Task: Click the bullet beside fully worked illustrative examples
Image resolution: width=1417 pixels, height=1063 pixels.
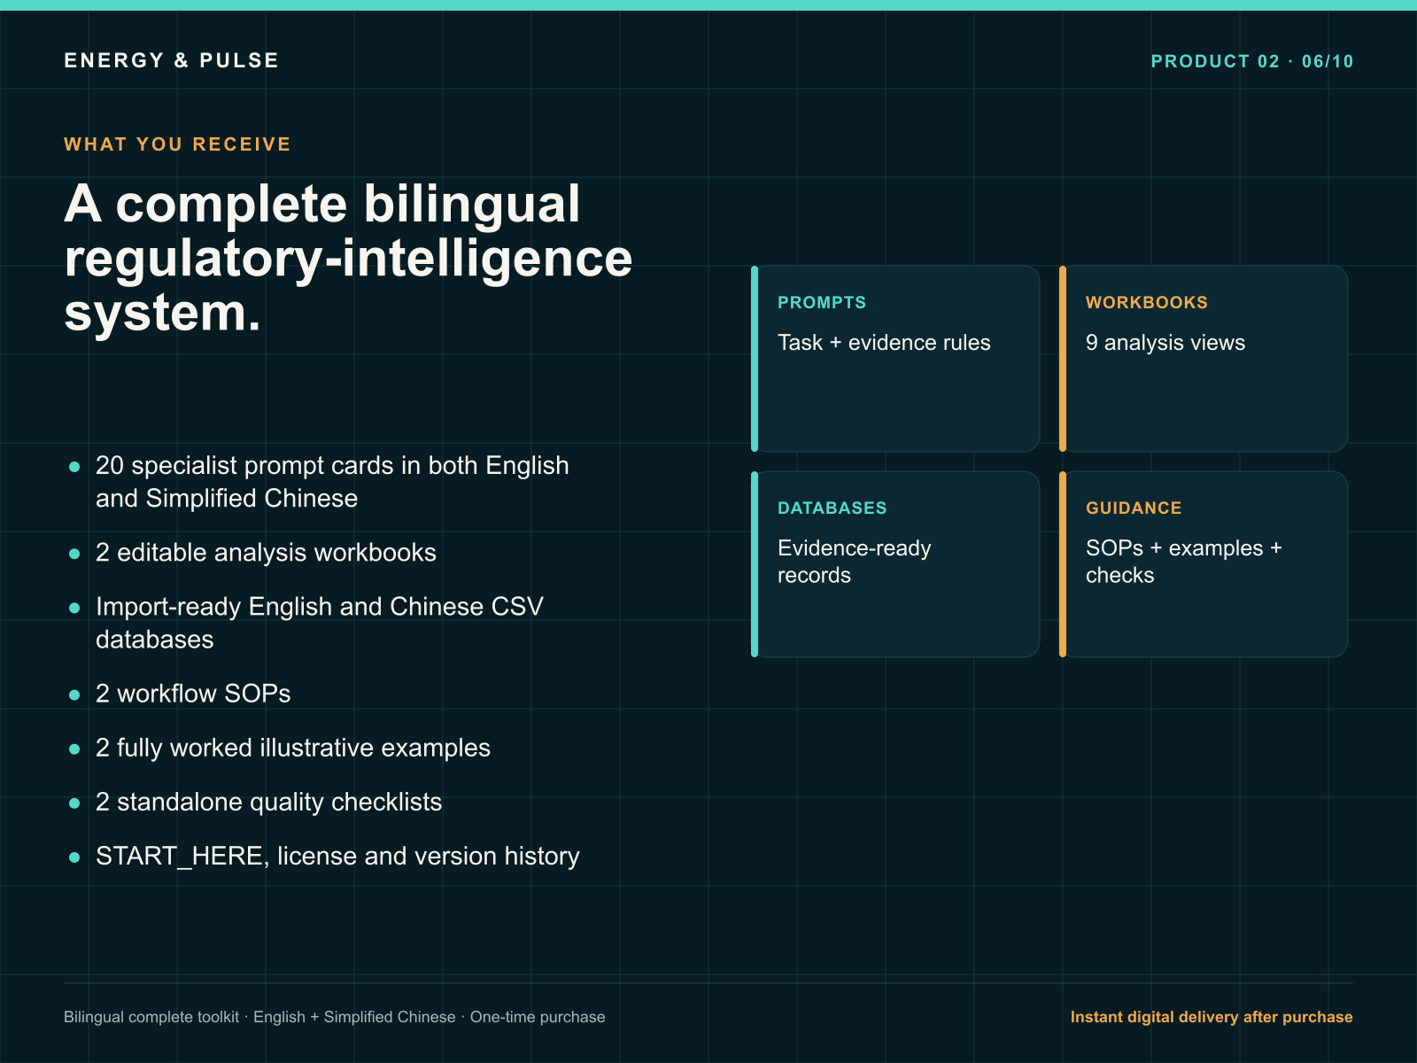Action: click(x=74, y=749)
